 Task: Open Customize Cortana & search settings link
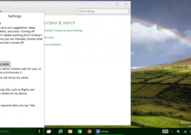click(63, 31)
